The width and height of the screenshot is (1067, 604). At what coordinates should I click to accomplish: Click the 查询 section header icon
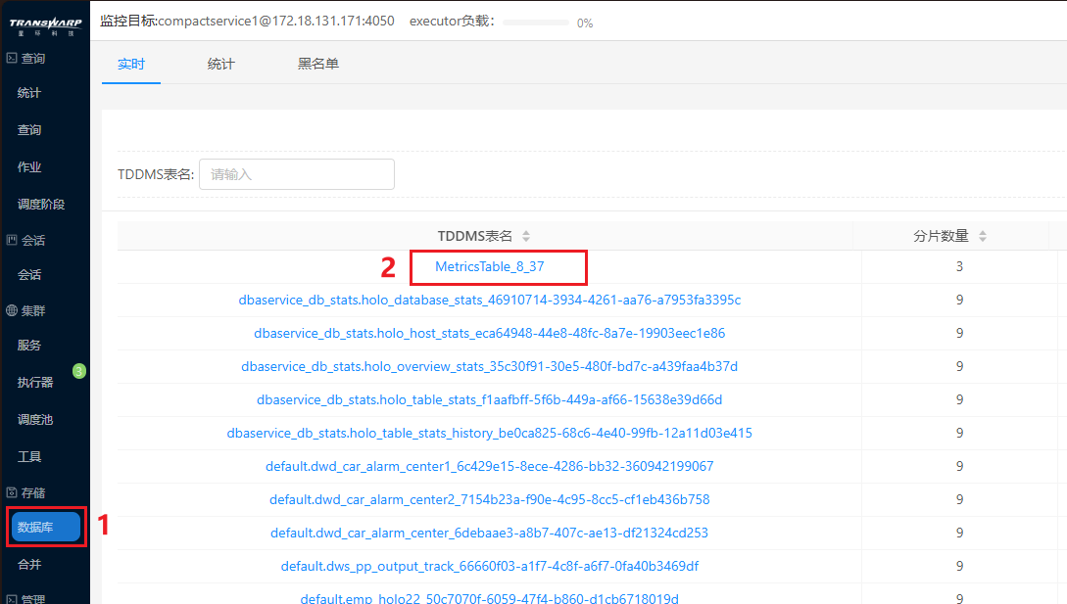coord(12,59)
